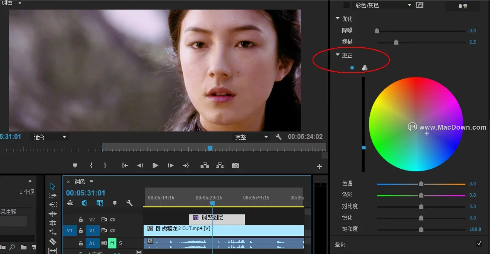Adjust the 色温 temperature slider
This screenshot has width=490, height=254.
click(421, 184)
